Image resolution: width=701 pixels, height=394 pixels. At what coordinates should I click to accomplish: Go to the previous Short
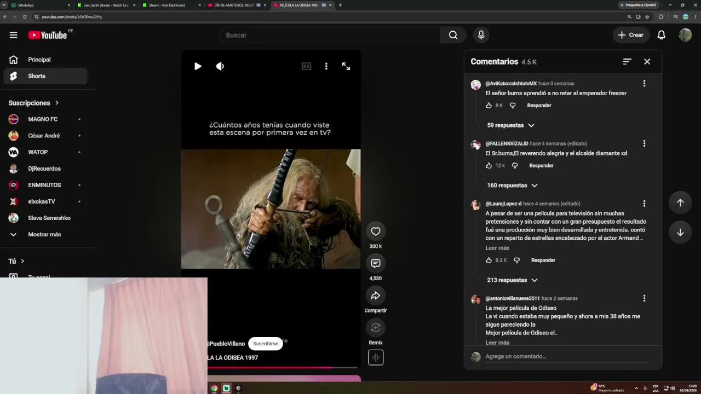pos(680,202)
